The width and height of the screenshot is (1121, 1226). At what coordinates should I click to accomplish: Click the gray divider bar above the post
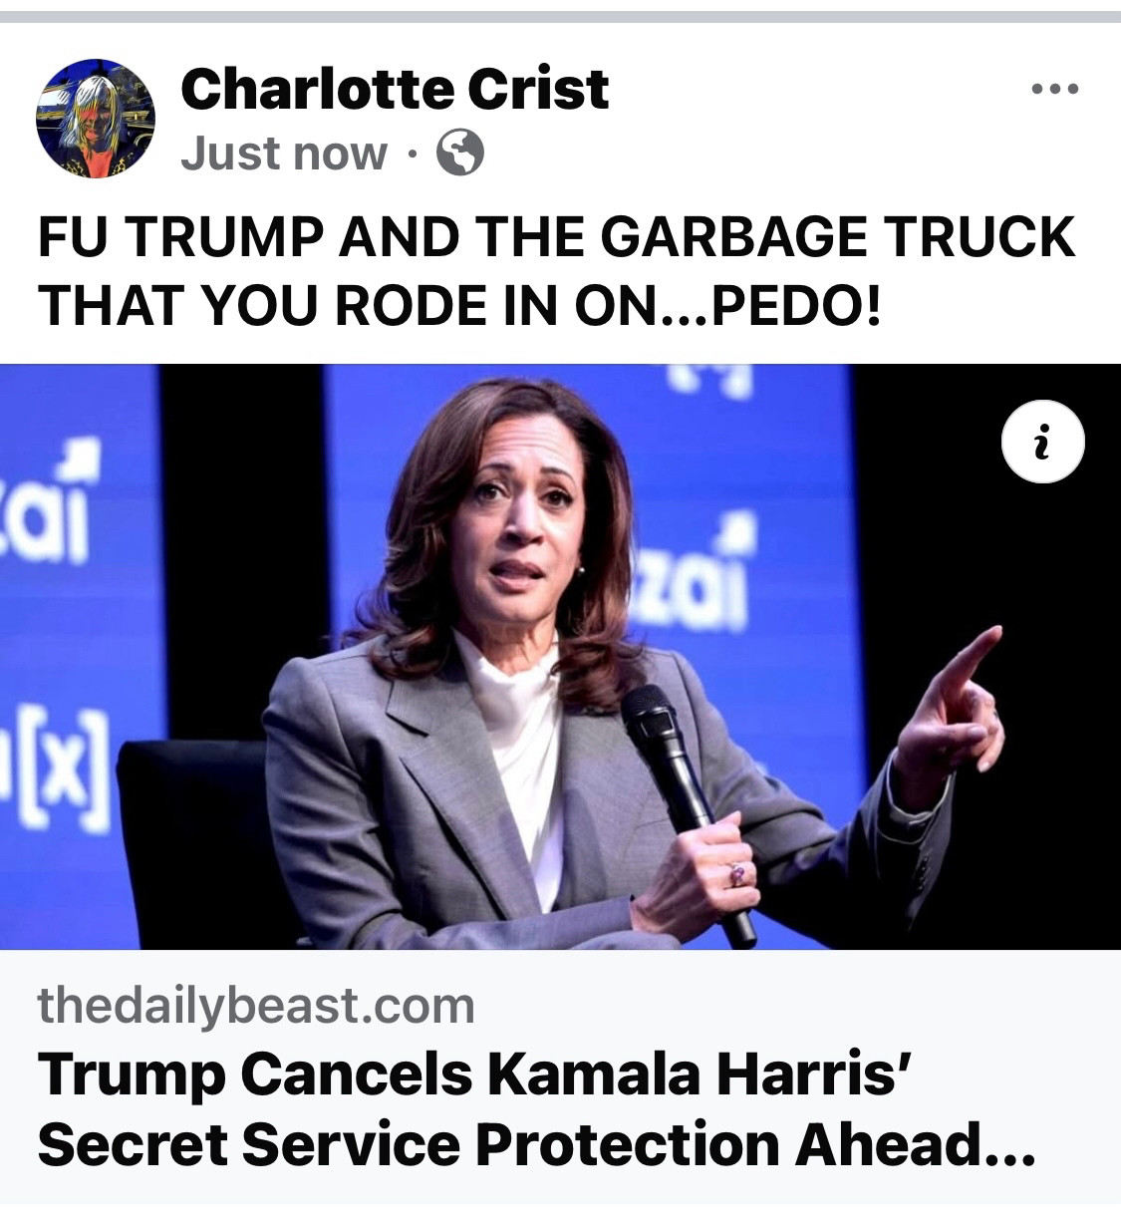[560, 16]
